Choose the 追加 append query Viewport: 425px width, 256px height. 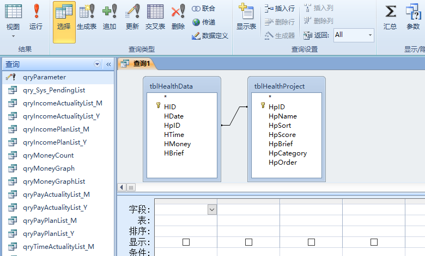point(110,17)
